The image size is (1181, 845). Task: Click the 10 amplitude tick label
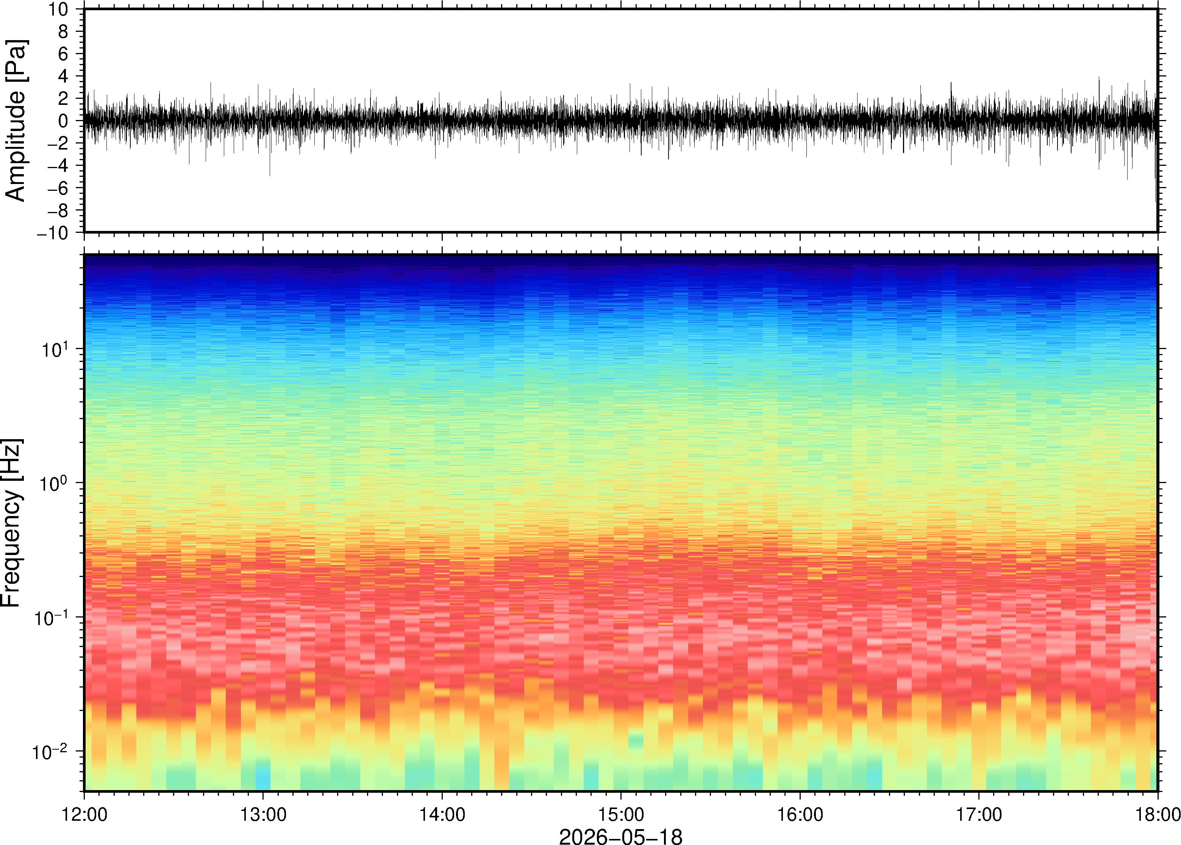click(58, 9)
